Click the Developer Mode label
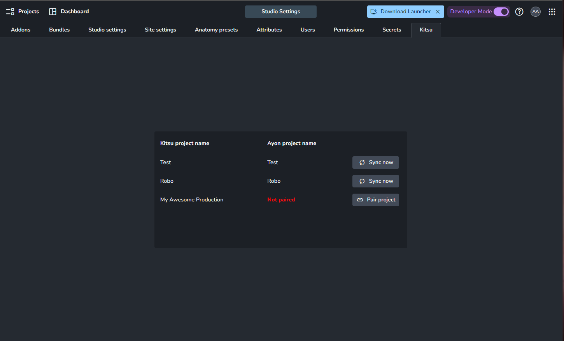Image resolution: width=564 pixels, height=341 pixels. tap(471, 12)
